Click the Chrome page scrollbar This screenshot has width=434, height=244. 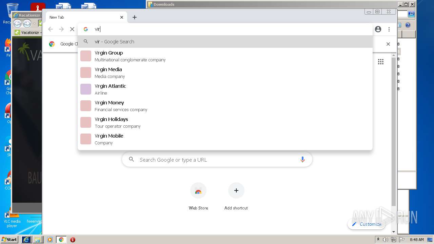point(393,132)
